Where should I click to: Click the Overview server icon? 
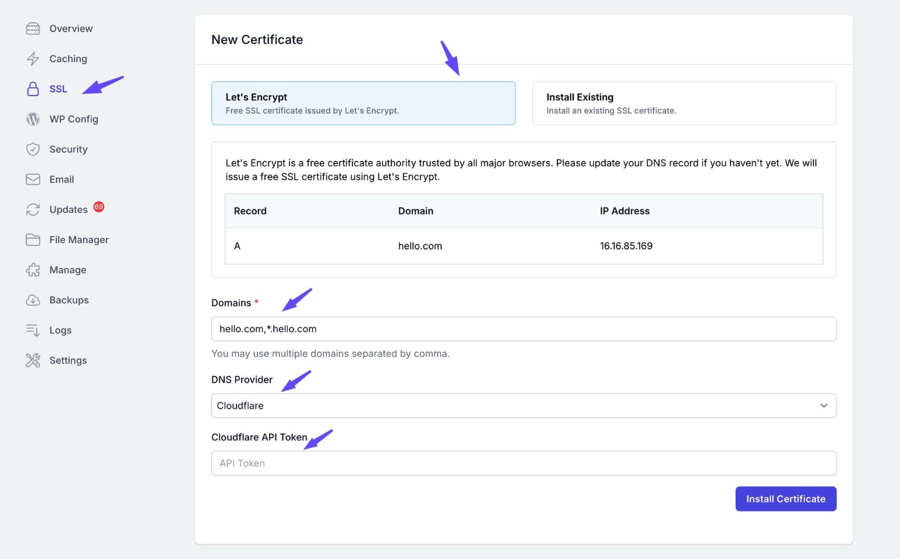pyautogui.click(x=33, y=29)
